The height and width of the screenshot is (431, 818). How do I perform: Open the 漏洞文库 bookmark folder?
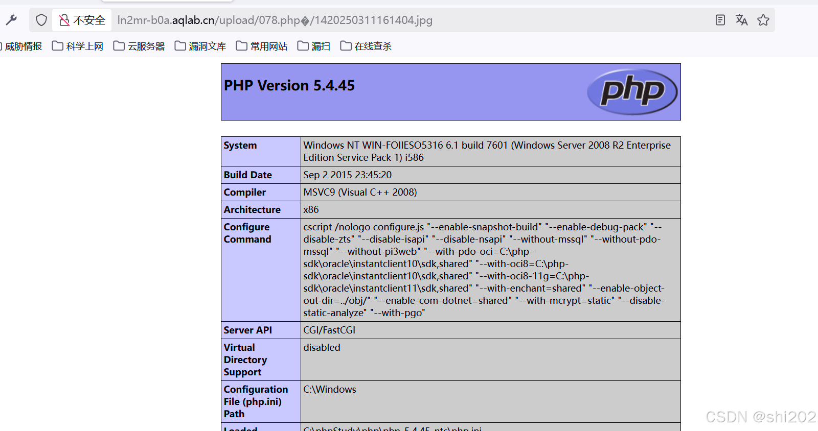(x=200, y=46)
